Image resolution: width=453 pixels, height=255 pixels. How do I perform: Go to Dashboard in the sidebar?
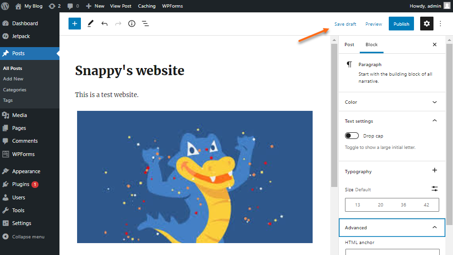tap(30, 23)
